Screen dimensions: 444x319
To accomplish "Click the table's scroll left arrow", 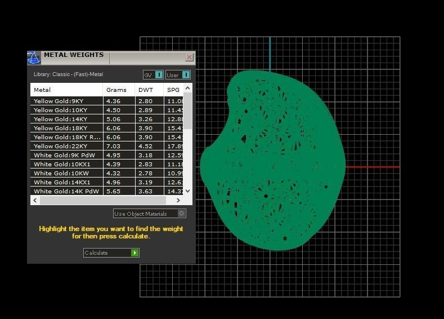I will (x=35, y=200).
